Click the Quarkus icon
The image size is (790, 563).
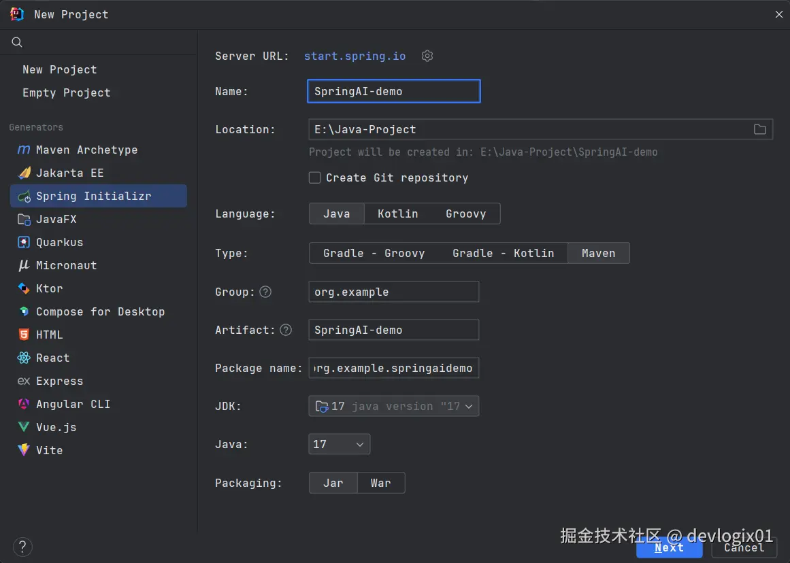point(24,242)
